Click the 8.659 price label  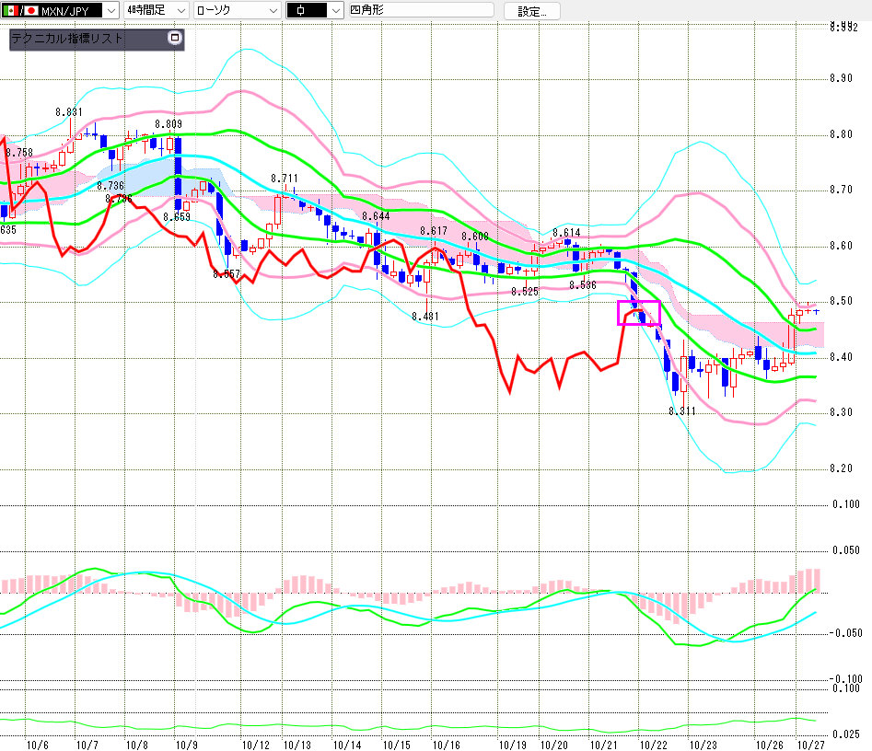click(177, 217)
